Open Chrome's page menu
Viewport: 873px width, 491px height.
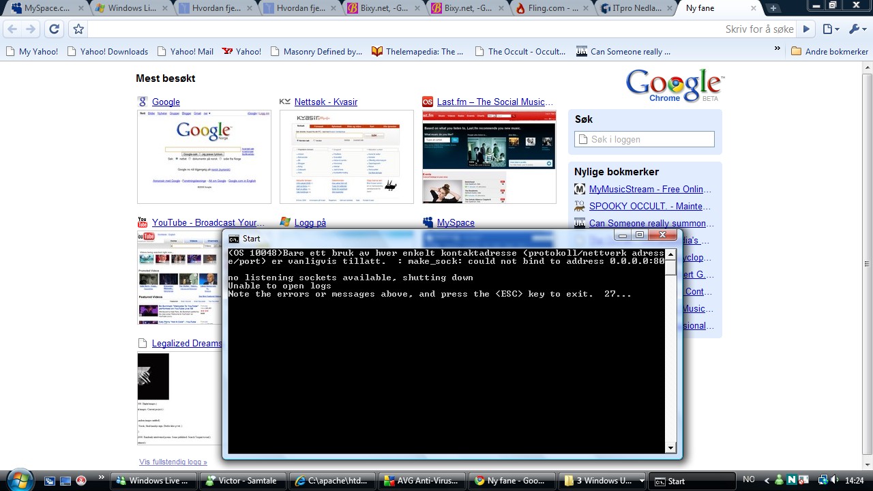830,29
